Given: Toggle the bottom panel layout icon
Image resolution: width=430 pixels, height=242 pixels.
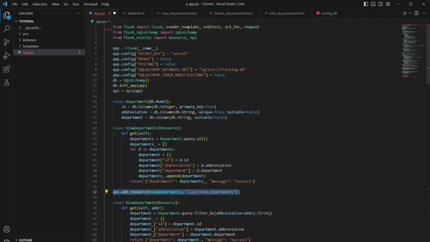Looking at the screenshot, I should click(373, 4).
